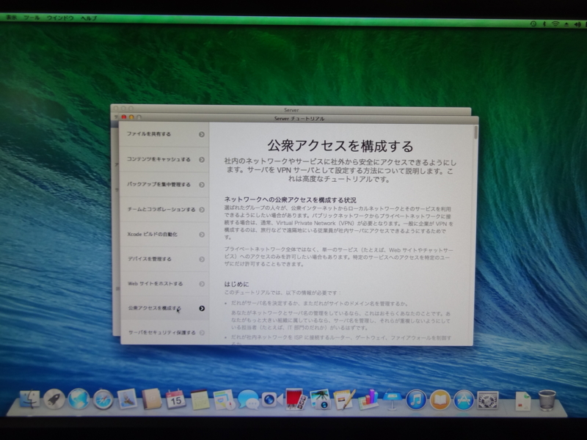587x440 pixels.
Task: Launch Safari from the Dock
Action: pos(103,399)
